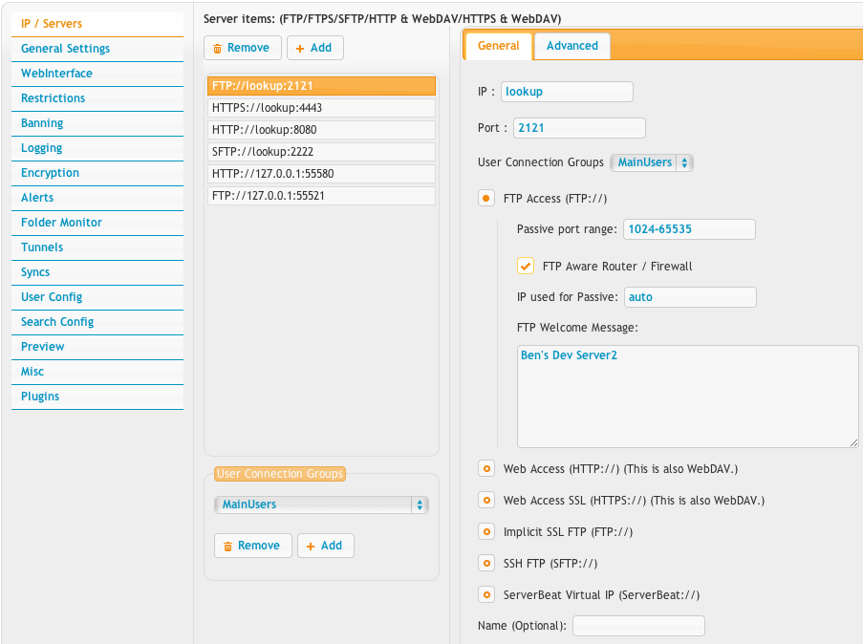Screen dimensions: 863x644
Task: Select Web Access (HTTP://) radio button
Action: pos(486,468)
